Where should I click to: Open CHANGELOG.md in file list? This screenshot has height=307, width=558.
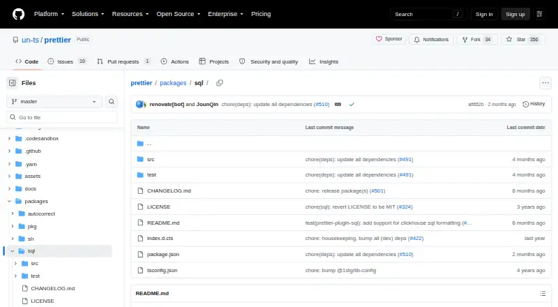(169, 191)
